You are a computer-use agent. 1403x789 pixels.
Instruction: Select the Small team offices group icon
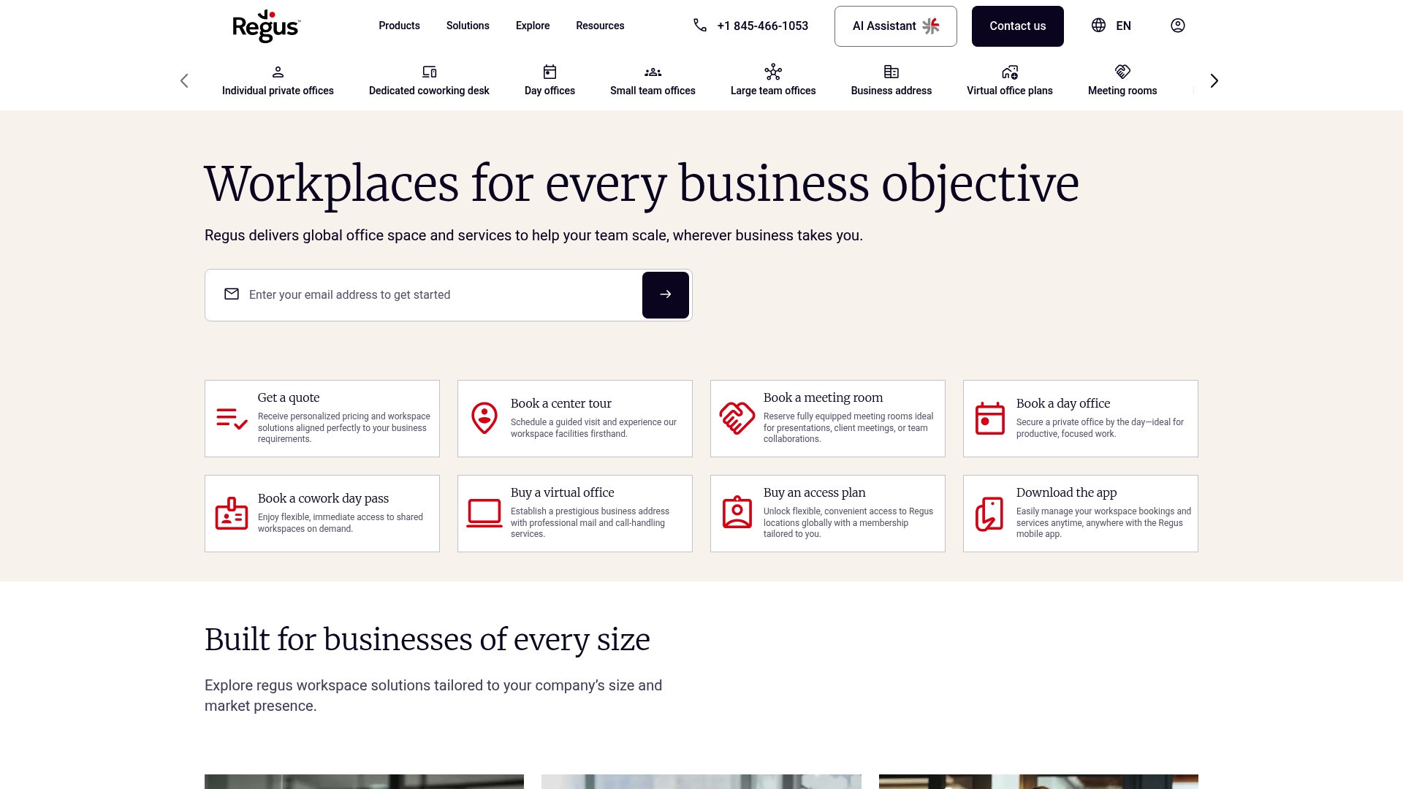click(x=653, y=72)
